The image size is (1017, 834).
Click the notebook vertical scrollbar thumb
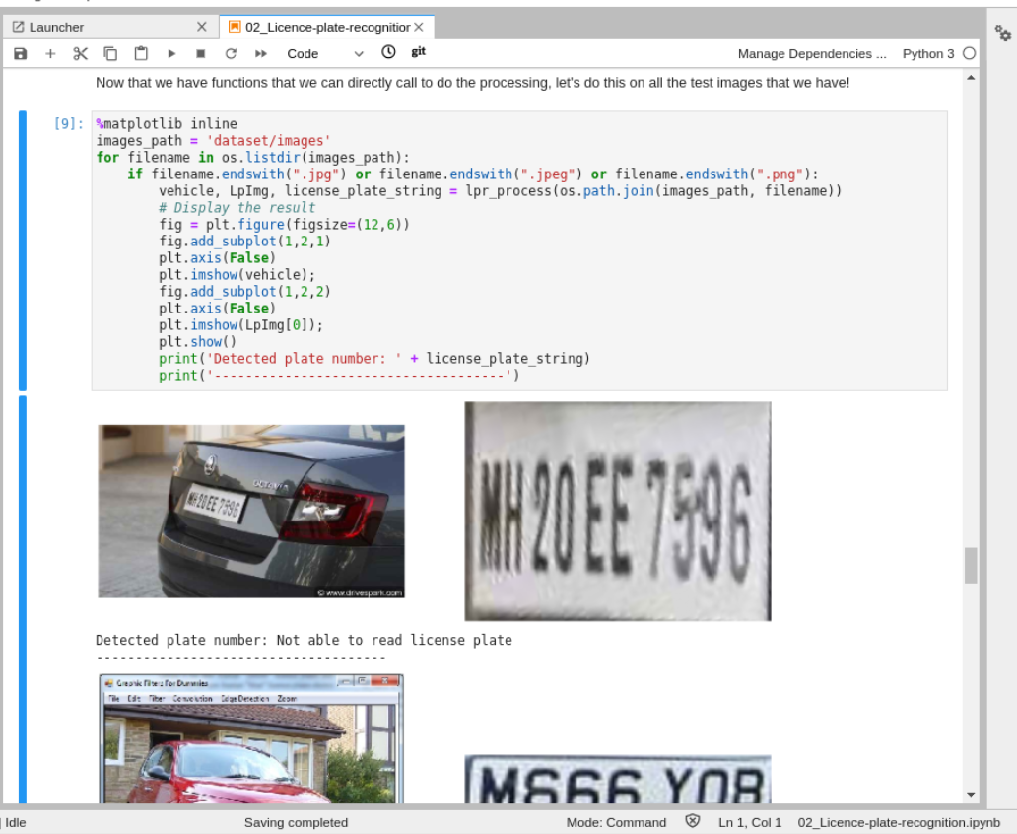(x=971, y=565)
